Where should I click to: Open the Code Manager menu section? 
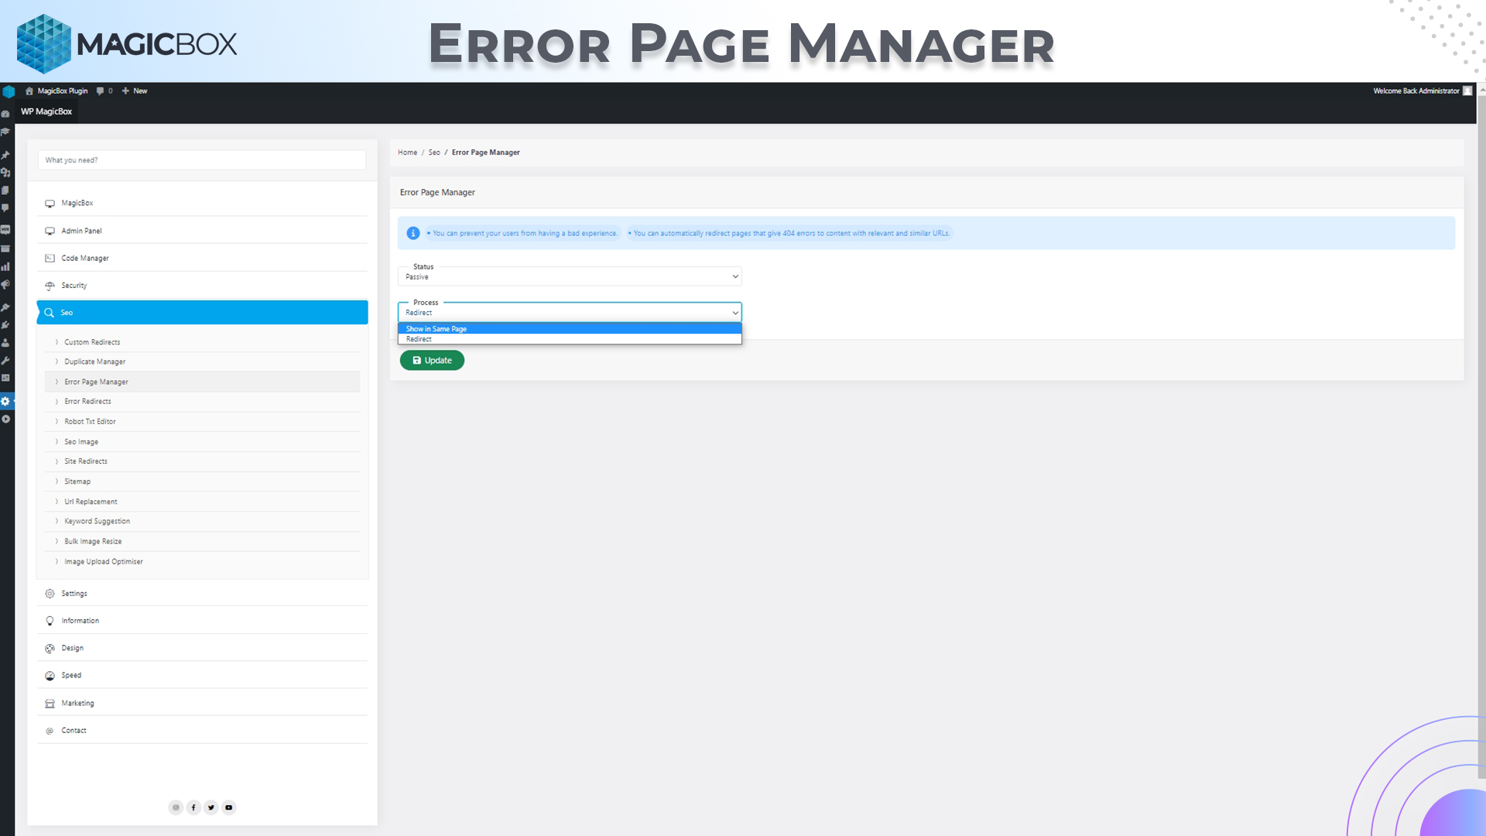click(x=202, y=259)
